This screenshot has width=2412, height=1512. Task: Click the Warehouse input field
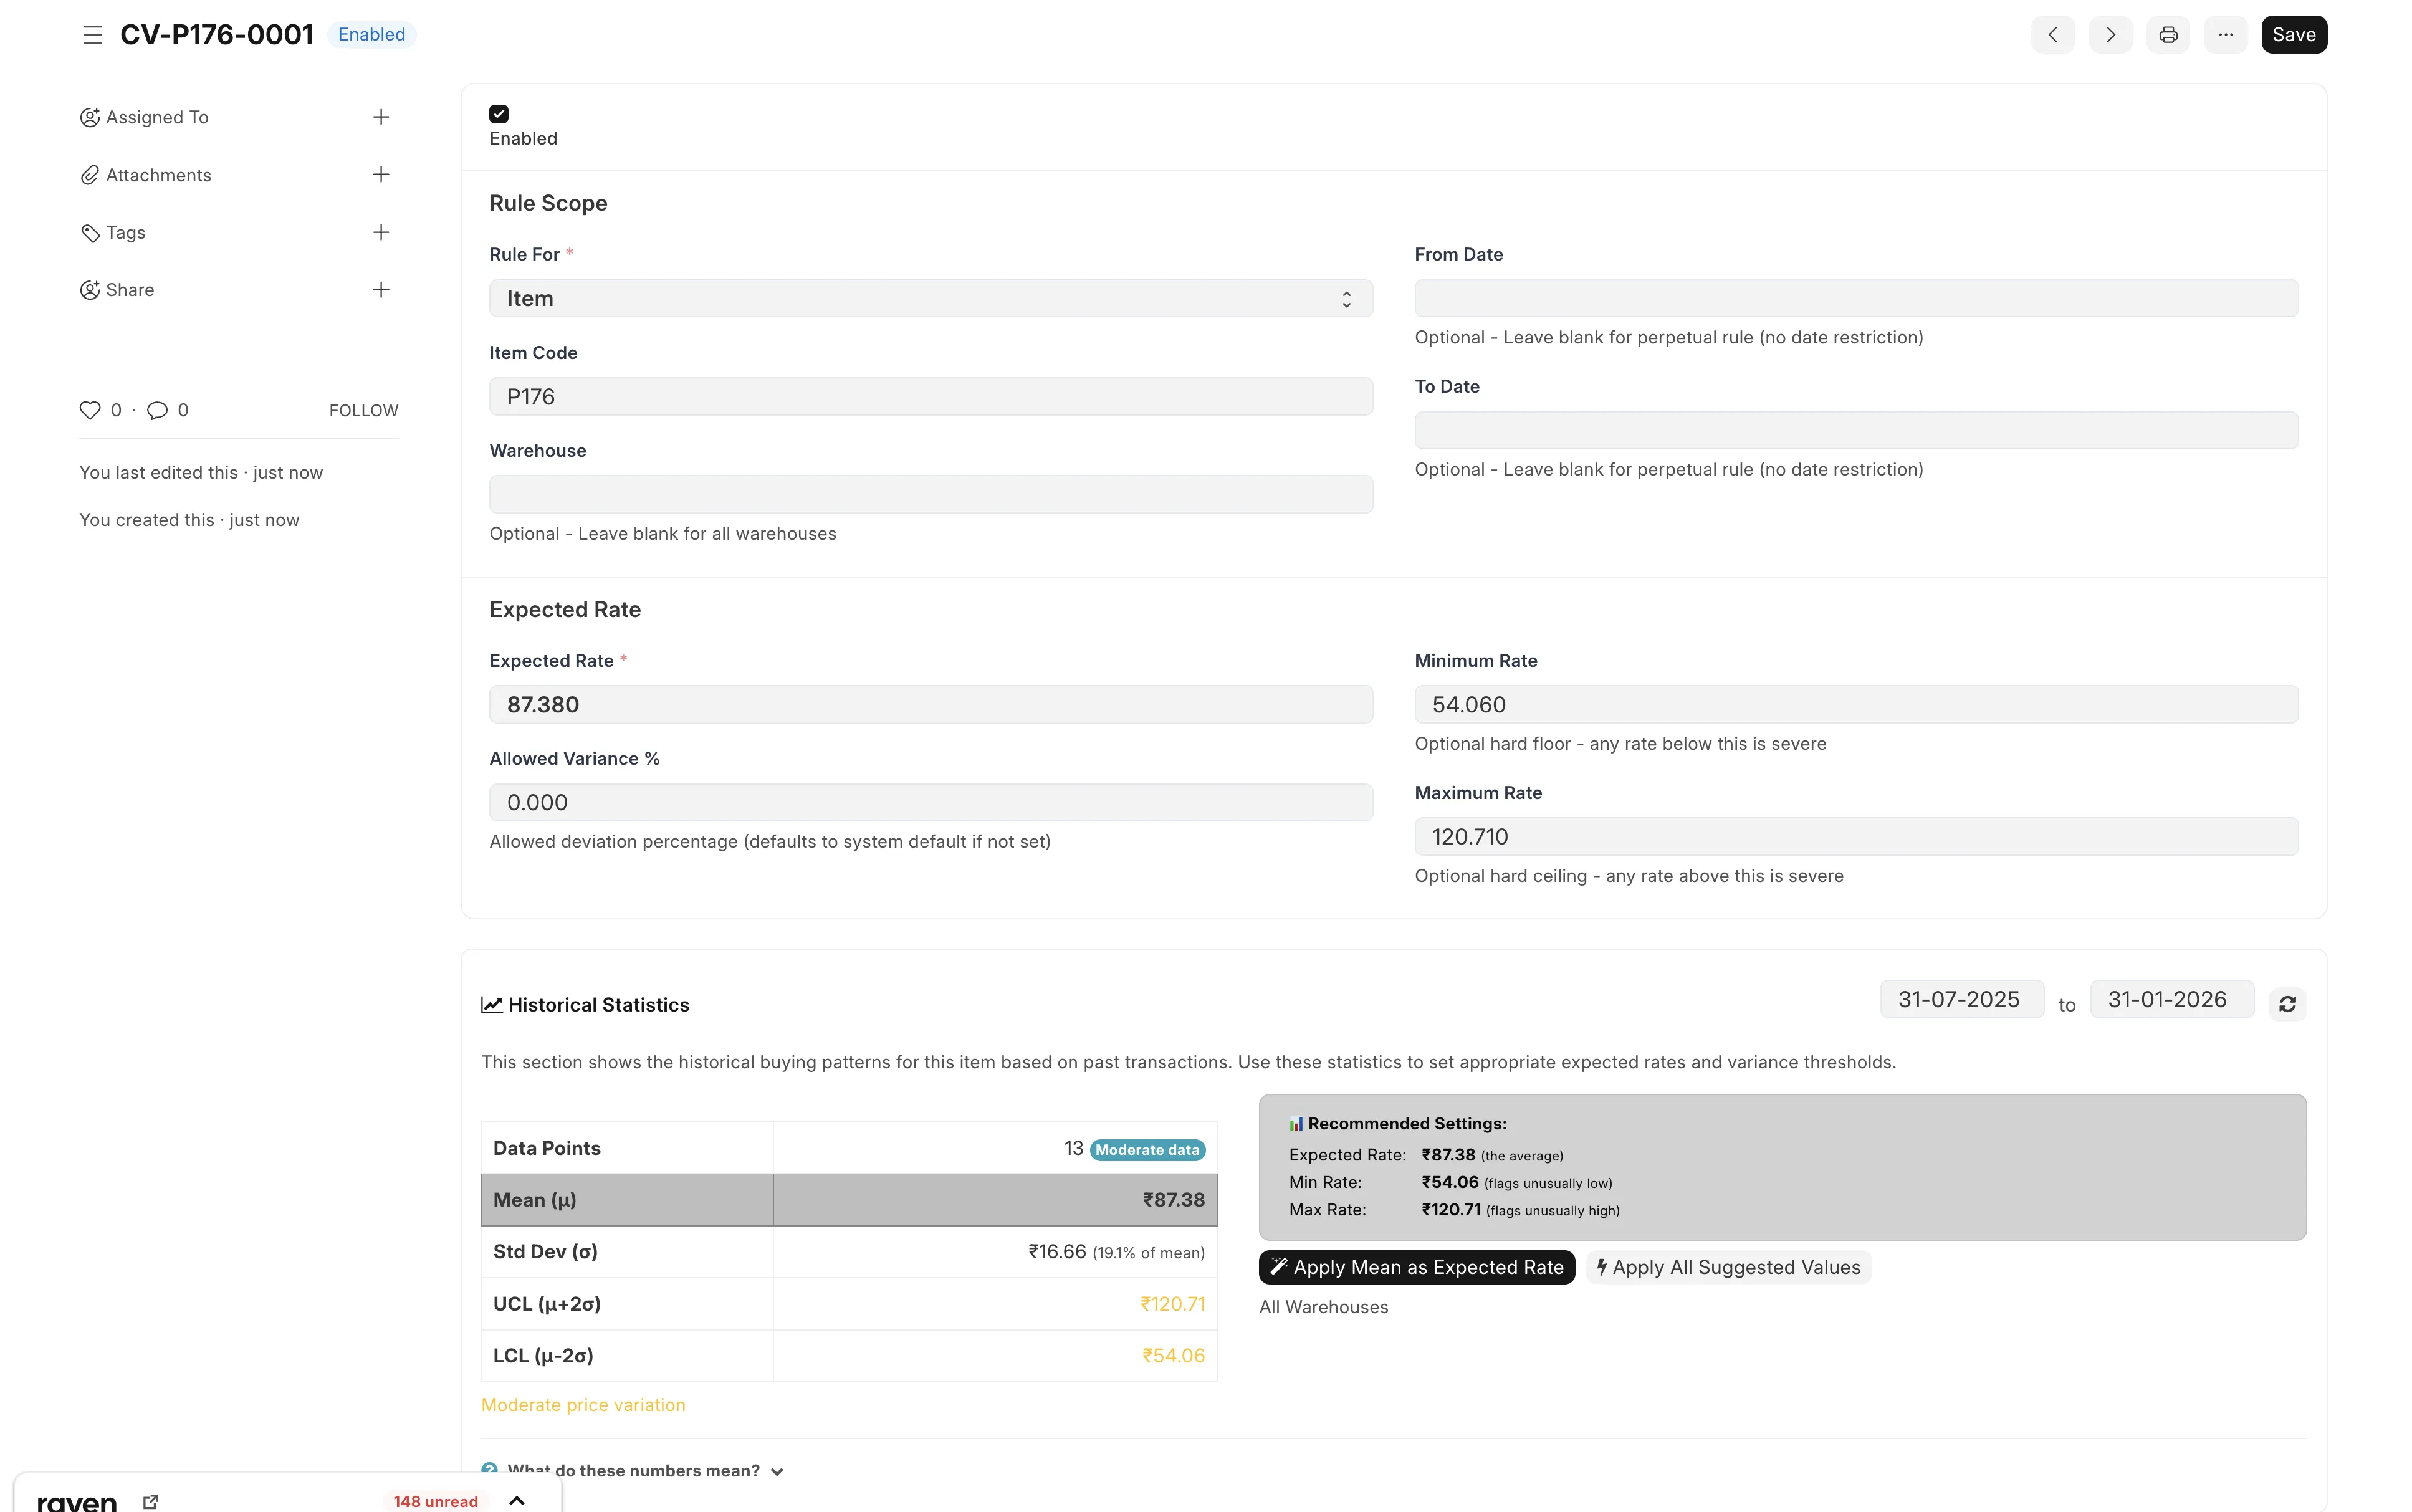click(x=930, y=495)
